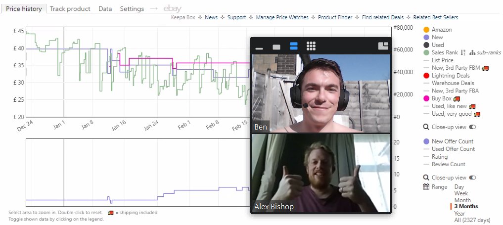Set range to Month
503x225 pixels.
click(462, 200)
